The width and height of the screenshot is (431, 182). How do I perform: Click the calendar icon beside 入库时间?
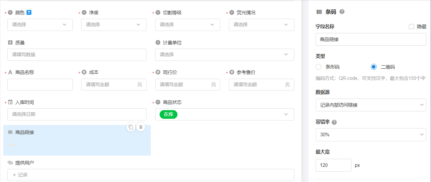[x=10, y=102]
